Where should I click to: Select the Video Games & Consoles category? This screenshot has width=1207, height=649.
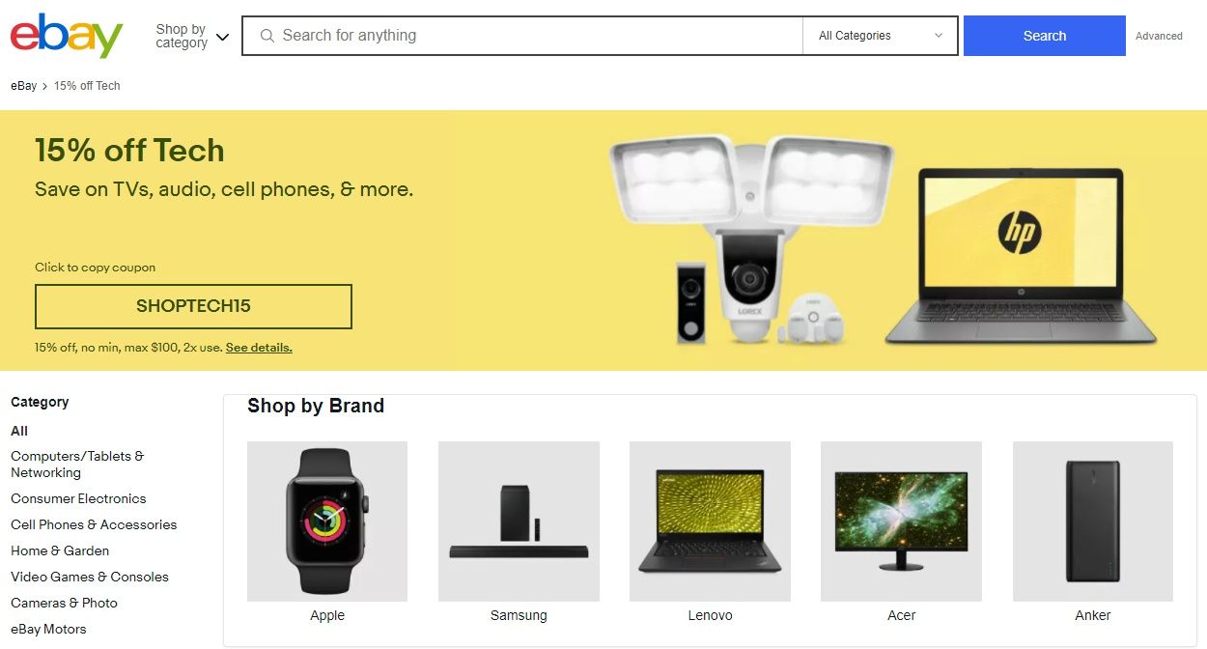pos(90,577)
